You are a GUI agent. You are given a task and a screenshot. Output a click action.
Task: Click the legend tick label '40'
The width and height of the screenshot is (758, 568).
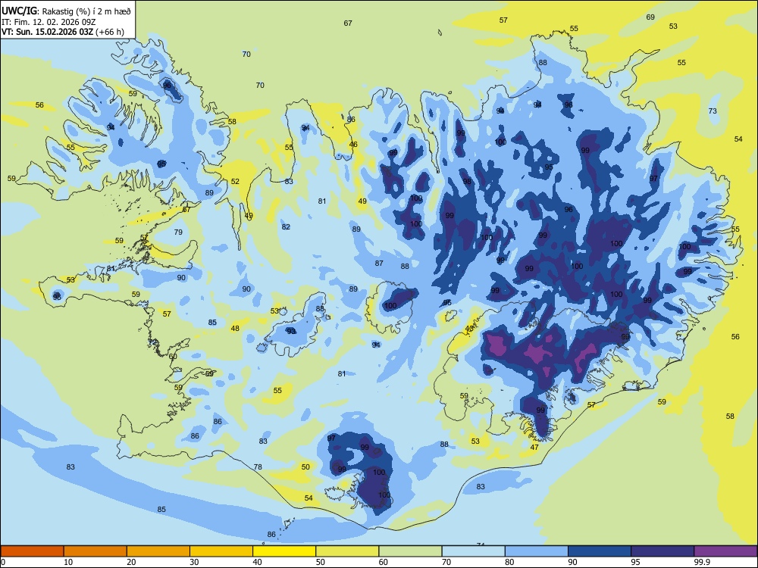pyautogui.click(x=257, y=562)
